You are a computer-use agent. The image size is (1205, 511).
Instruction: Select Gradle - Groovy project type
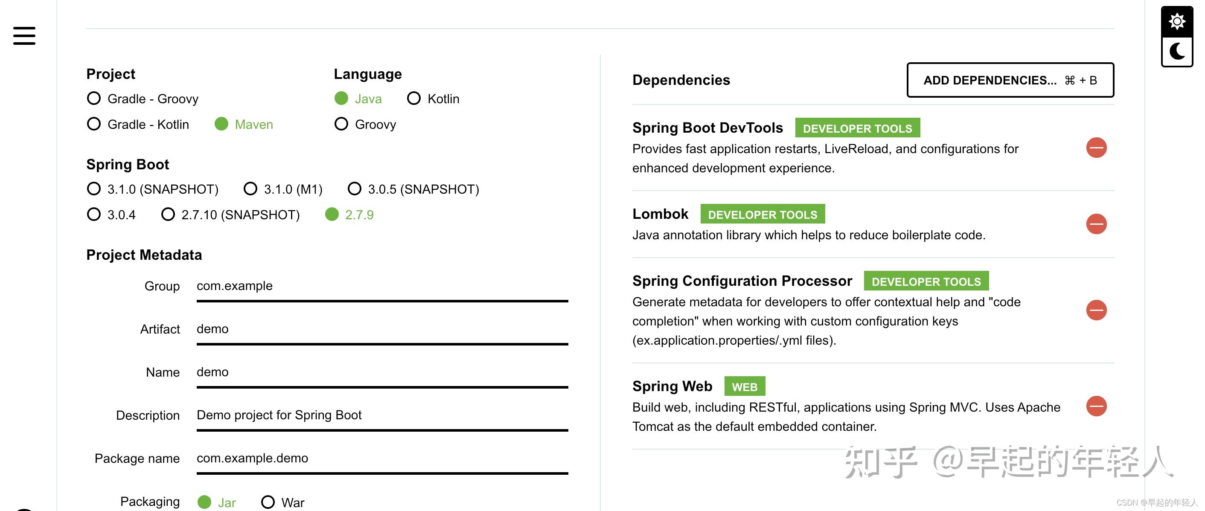click(x=143, y=99)
